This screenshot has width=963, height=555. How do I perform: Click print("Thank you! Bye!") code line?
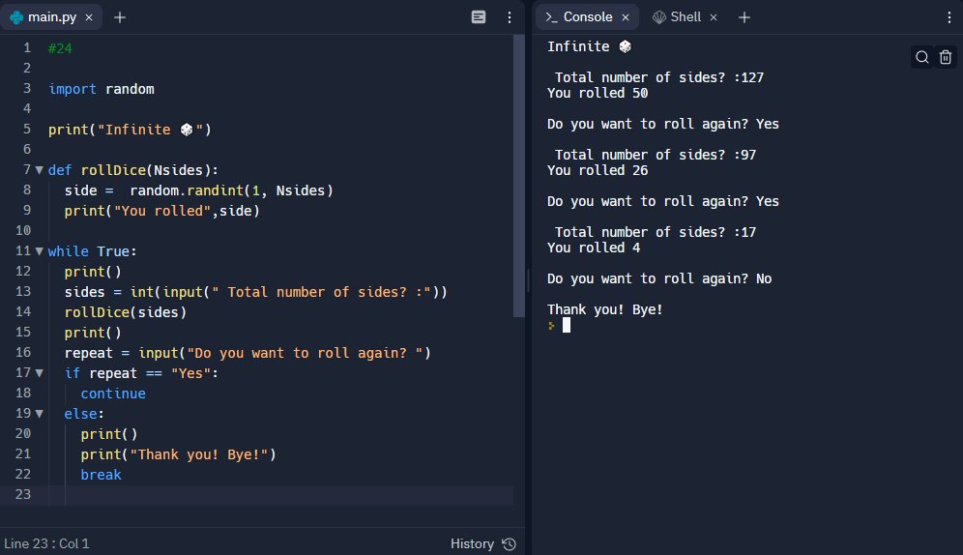(178, 454)
